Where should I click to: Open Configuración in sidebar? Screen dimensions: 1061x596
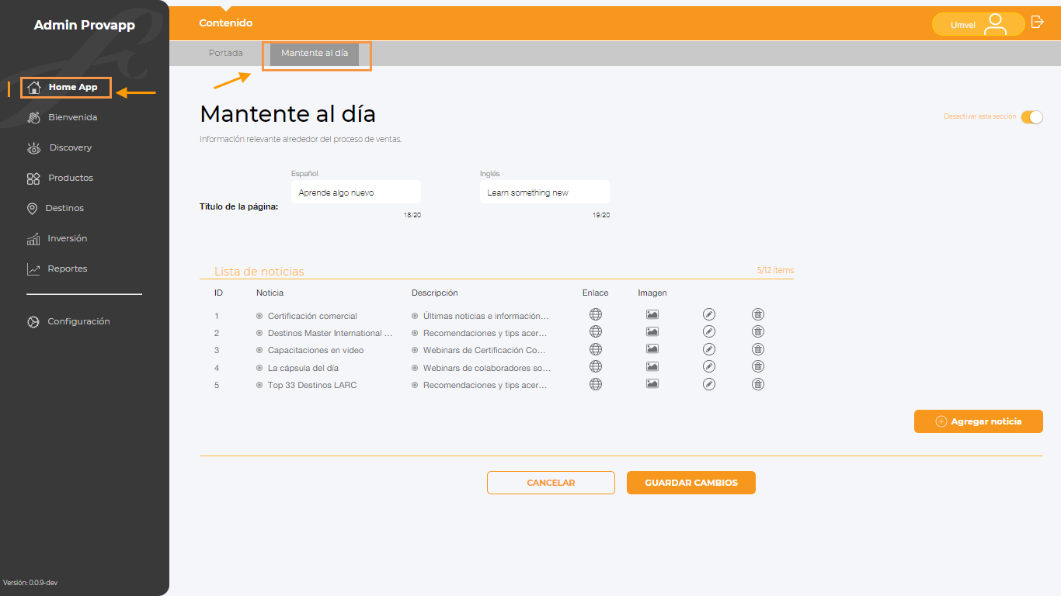point(68,321)
